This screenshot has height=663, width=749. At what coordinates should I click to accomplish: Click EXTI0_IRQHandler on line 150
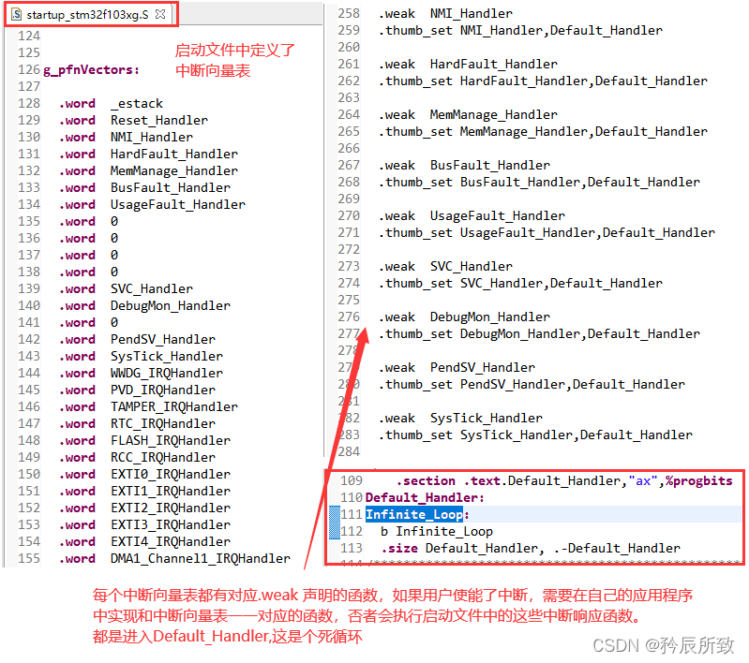[171, 475]
